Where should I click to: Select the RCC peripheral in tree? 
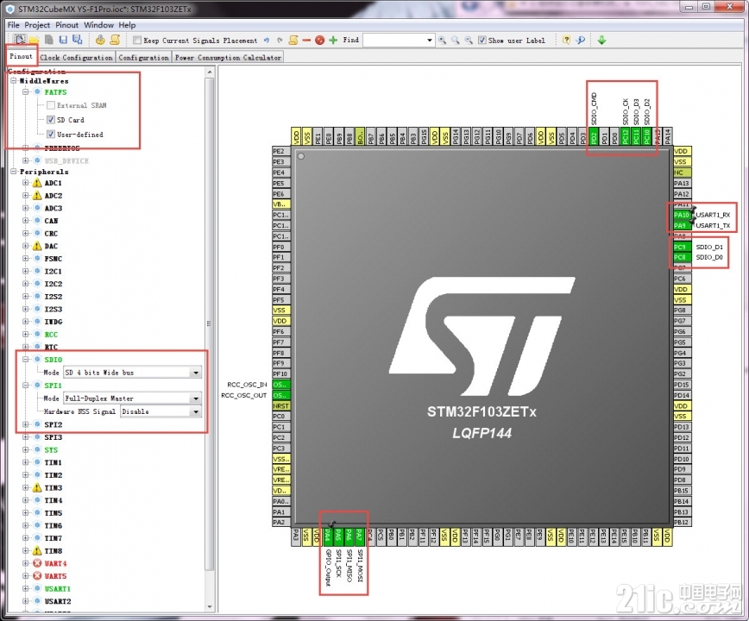pyautogui.click(x=51, y=334)
